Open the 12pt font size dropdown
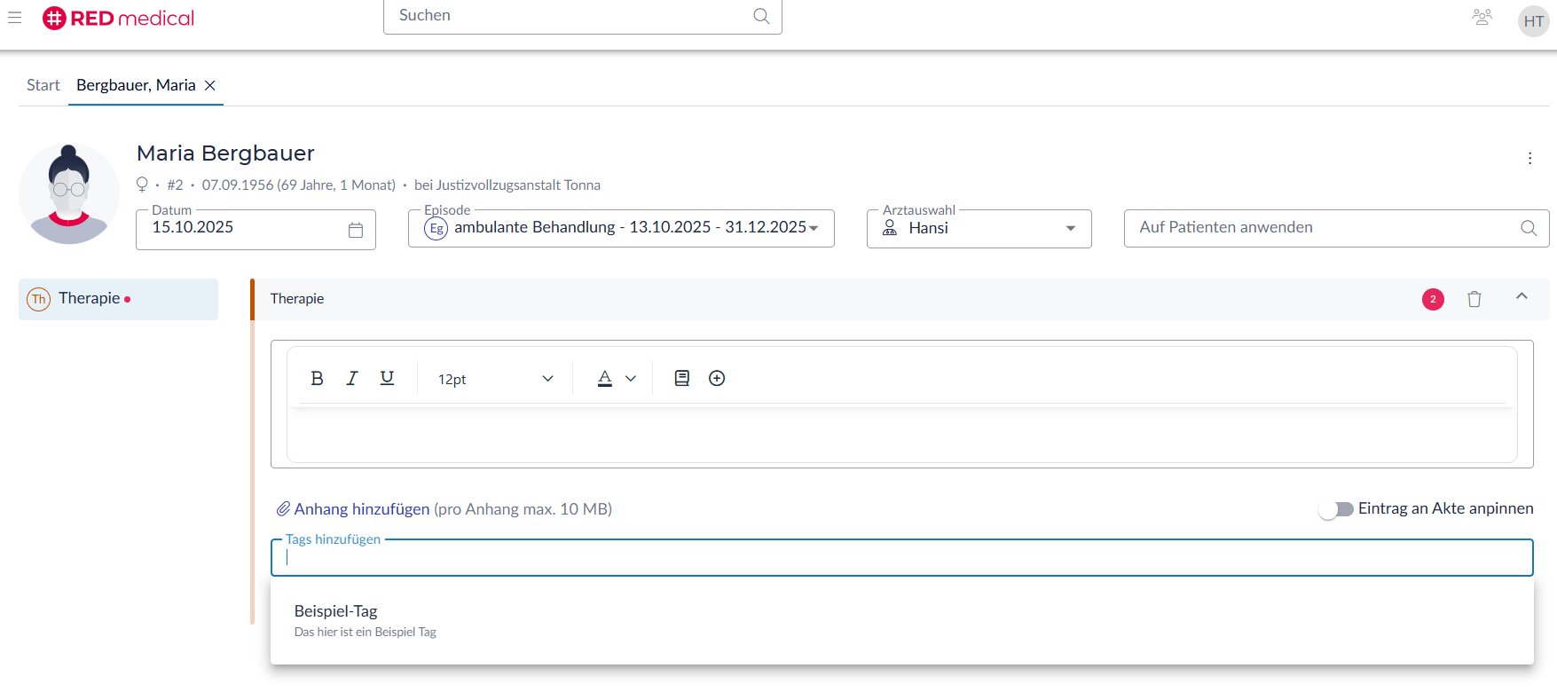Image resolution: width=1557 pixels, height=692 pixels. (495, 379)
